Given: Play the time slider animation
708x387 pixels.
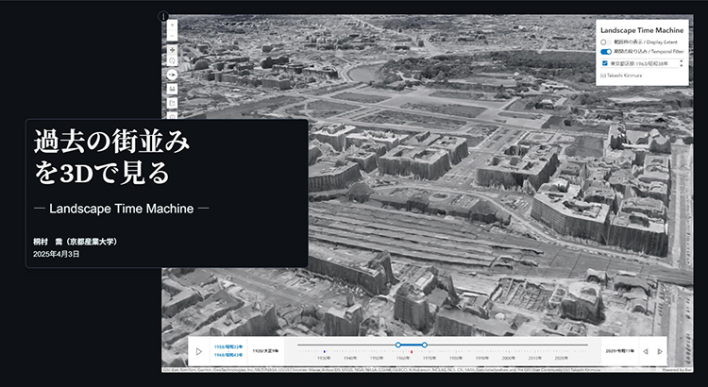Looking at the screenshot, I should (199, 352).
